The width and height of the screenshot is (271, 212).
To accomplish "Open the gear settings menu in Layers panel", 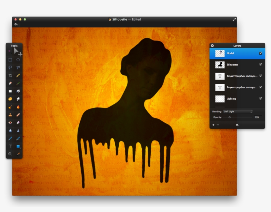I will click(x=237, y=125).
